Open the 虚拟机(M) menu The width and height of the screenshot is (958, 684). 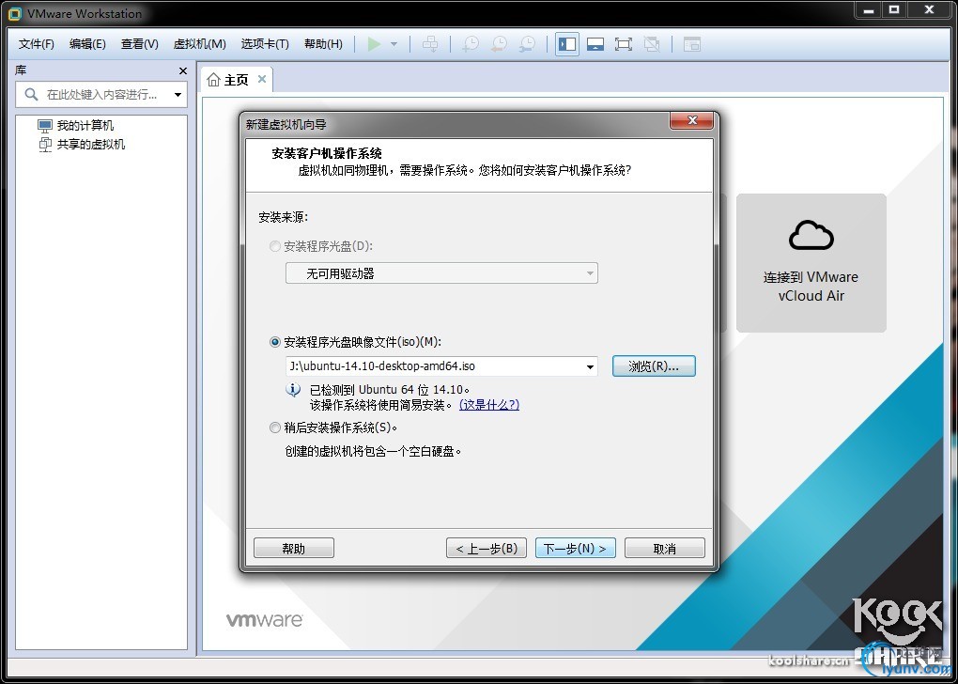pos(200,44)
